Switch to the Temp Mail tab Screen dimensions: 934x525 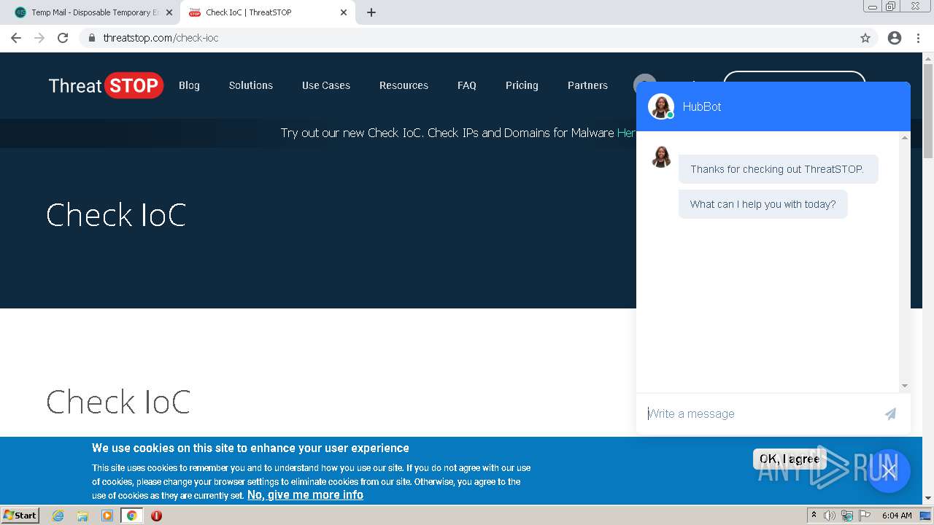pyautogui.click(x=93, y=12)
